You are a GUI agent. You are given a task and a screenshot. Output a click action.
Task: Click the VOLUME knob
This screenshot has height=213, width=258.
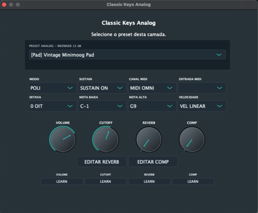point(63,139)
